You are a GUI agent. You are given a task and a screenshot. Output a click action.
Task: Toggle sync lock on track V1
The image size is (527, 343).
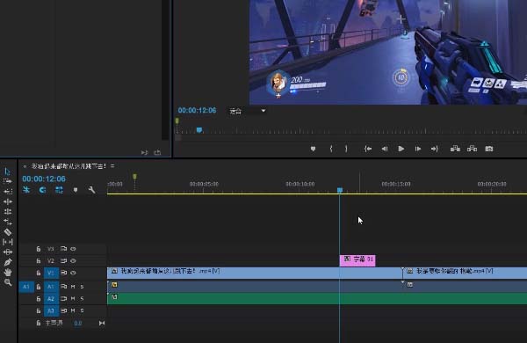[63, 273]
